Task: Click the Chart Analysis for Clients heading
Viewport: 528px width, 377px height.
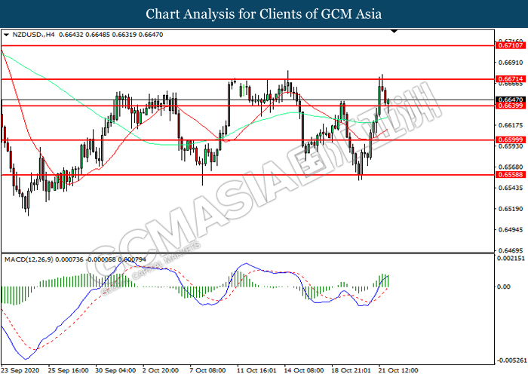Action: (264, 14)
